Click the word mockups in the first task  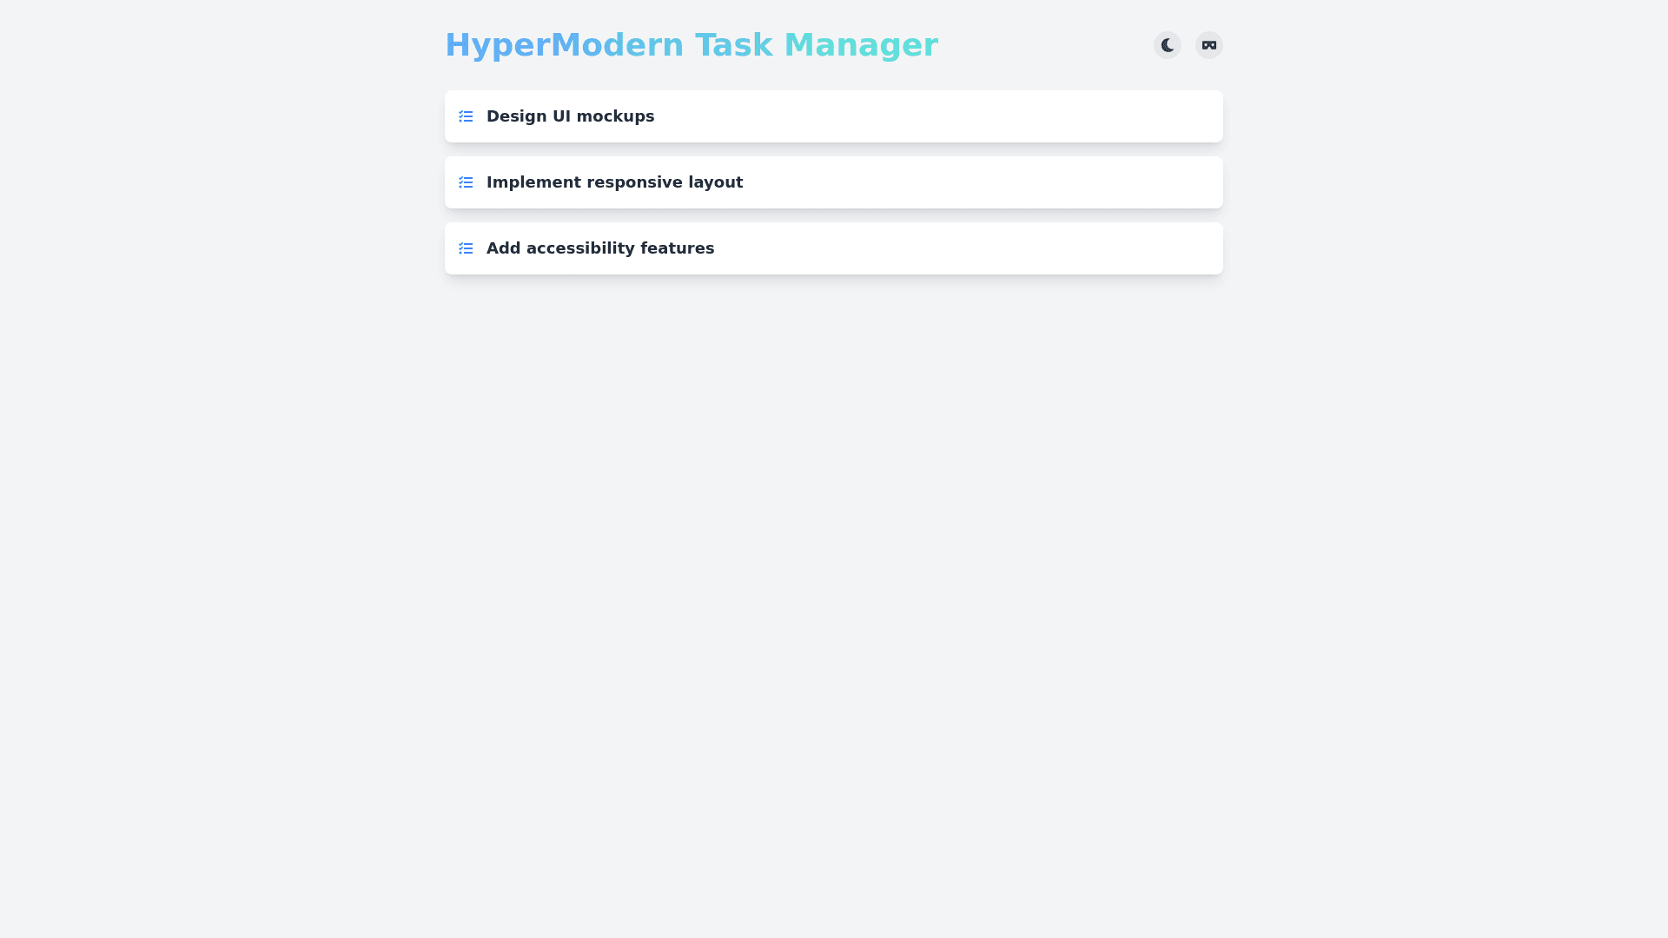point(615,116)
